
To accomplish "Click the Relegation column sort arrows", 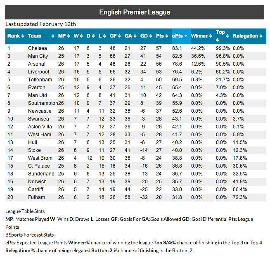I will [261, 36].
